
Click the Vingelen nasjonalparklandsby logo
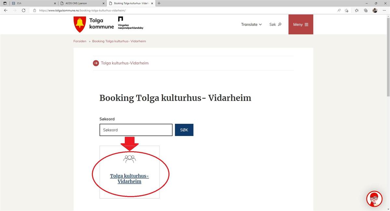click(130, 23)
